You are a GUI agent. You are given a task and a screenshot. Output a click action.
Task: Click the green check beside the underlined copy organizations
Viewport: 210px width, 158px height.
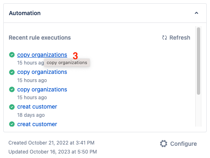(12, 55)
